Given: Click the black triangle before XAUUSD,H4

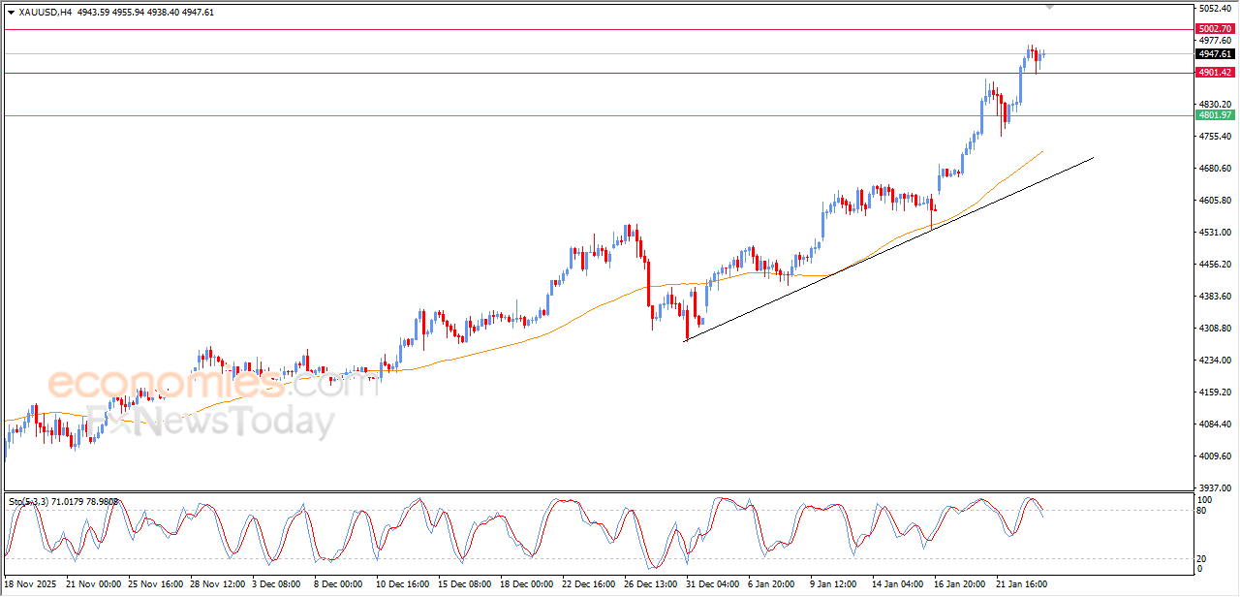Looking at the screenshot, I should 11,13.
